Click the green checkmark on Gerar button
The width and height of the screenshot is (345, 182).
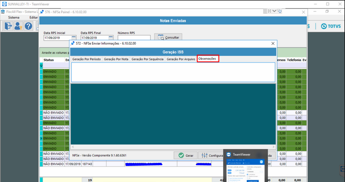tap(181, 155)
